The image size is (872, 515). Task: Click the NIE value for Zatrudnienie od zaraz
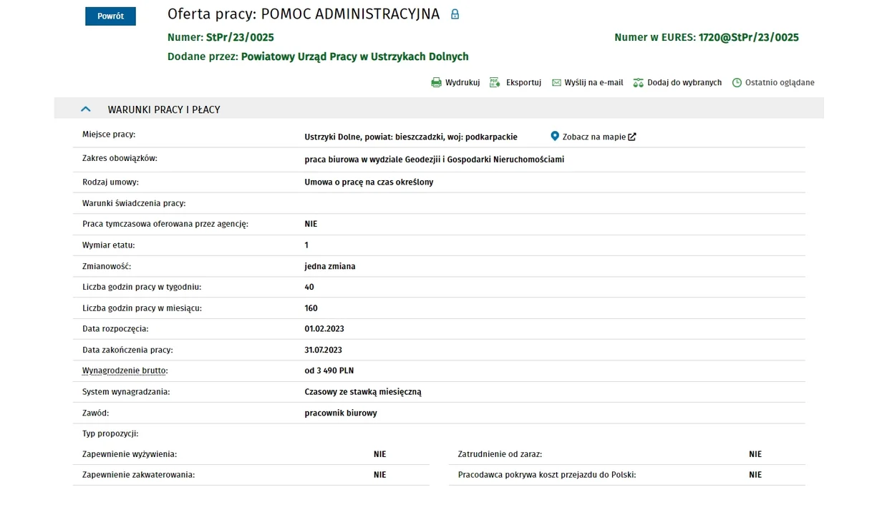[x=755, y=454]
